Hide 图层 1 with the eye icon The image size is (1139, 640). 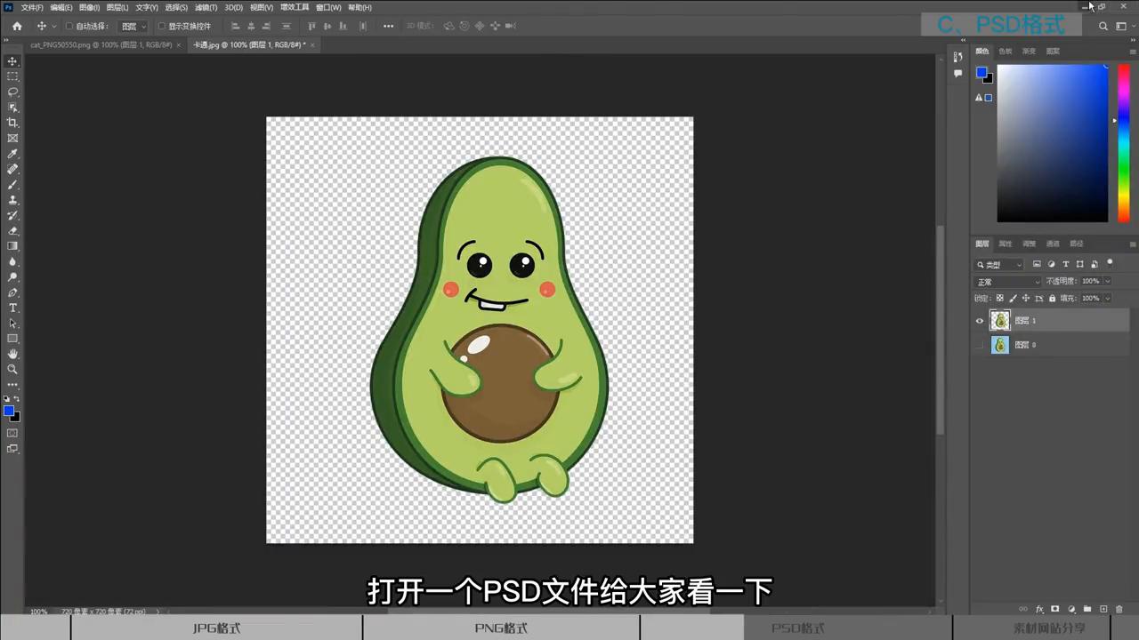(980, 321)
